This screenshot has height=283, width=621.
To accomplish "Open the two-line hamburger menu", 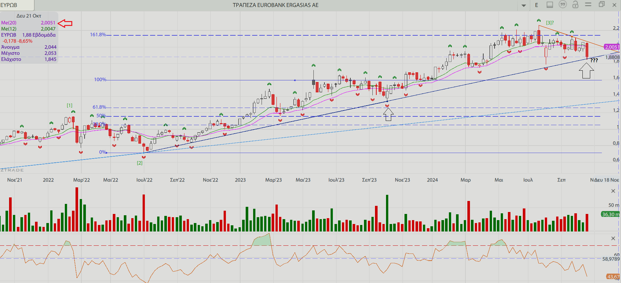I will [588, 4].
